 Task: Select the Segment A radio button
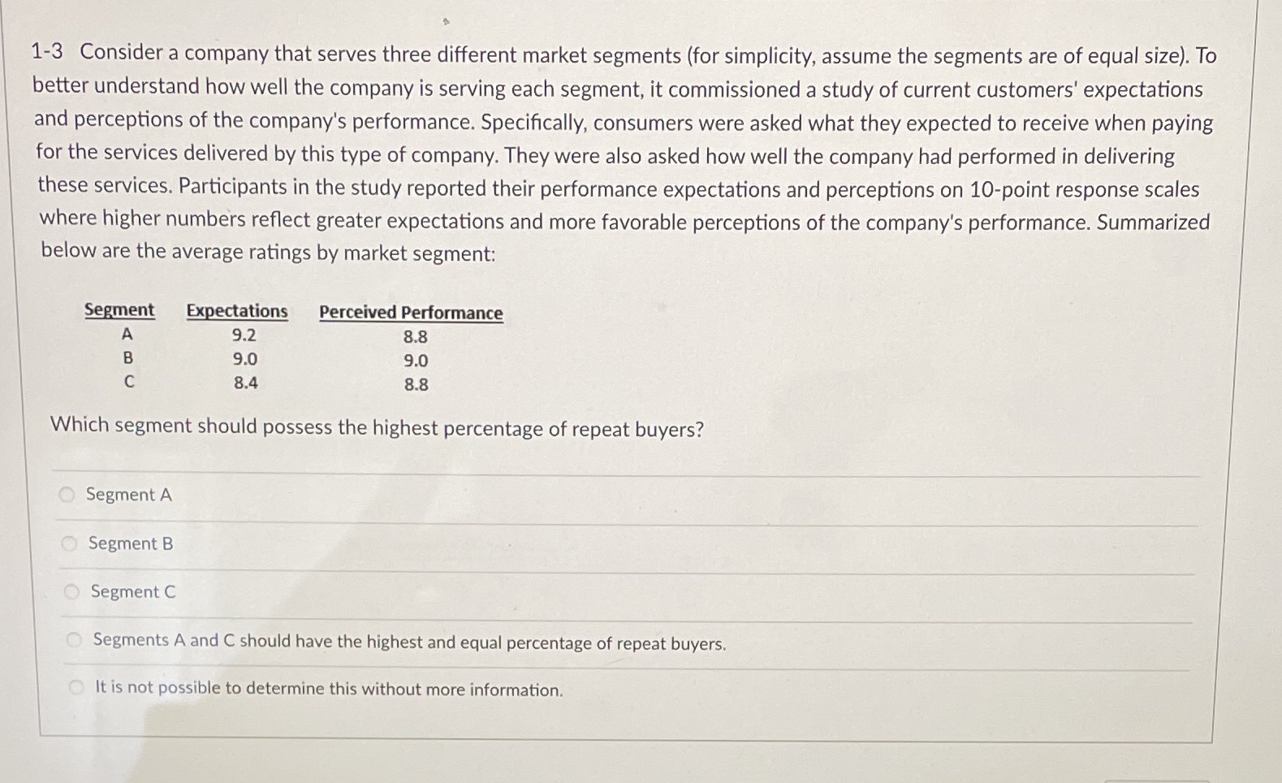[68, 495]
